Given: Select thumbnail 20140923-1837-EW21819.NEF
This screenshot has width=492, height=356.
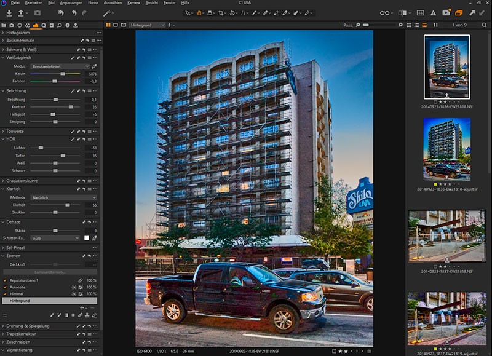Looking at the screenshot, I should coord(447,236).
